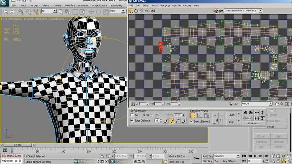Select the Link tool (chain icon)
Viewport: 292px width, 164px height.
tap(21, 12)
